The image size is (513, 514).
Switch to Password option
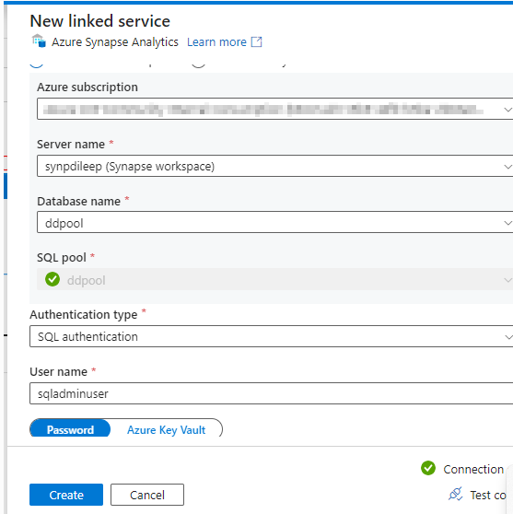[70, 428]
